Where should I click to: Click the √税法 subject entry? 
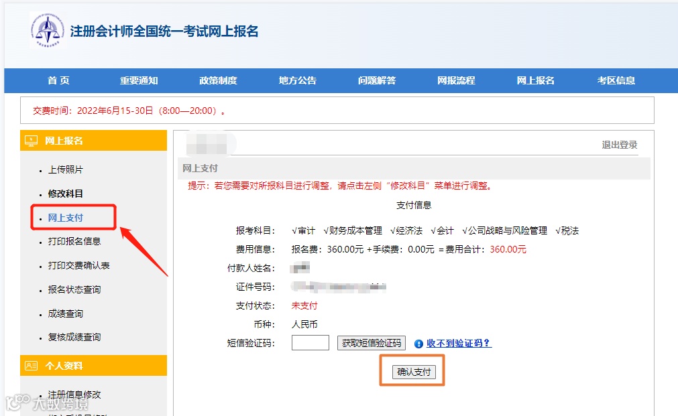pos(567,230)
